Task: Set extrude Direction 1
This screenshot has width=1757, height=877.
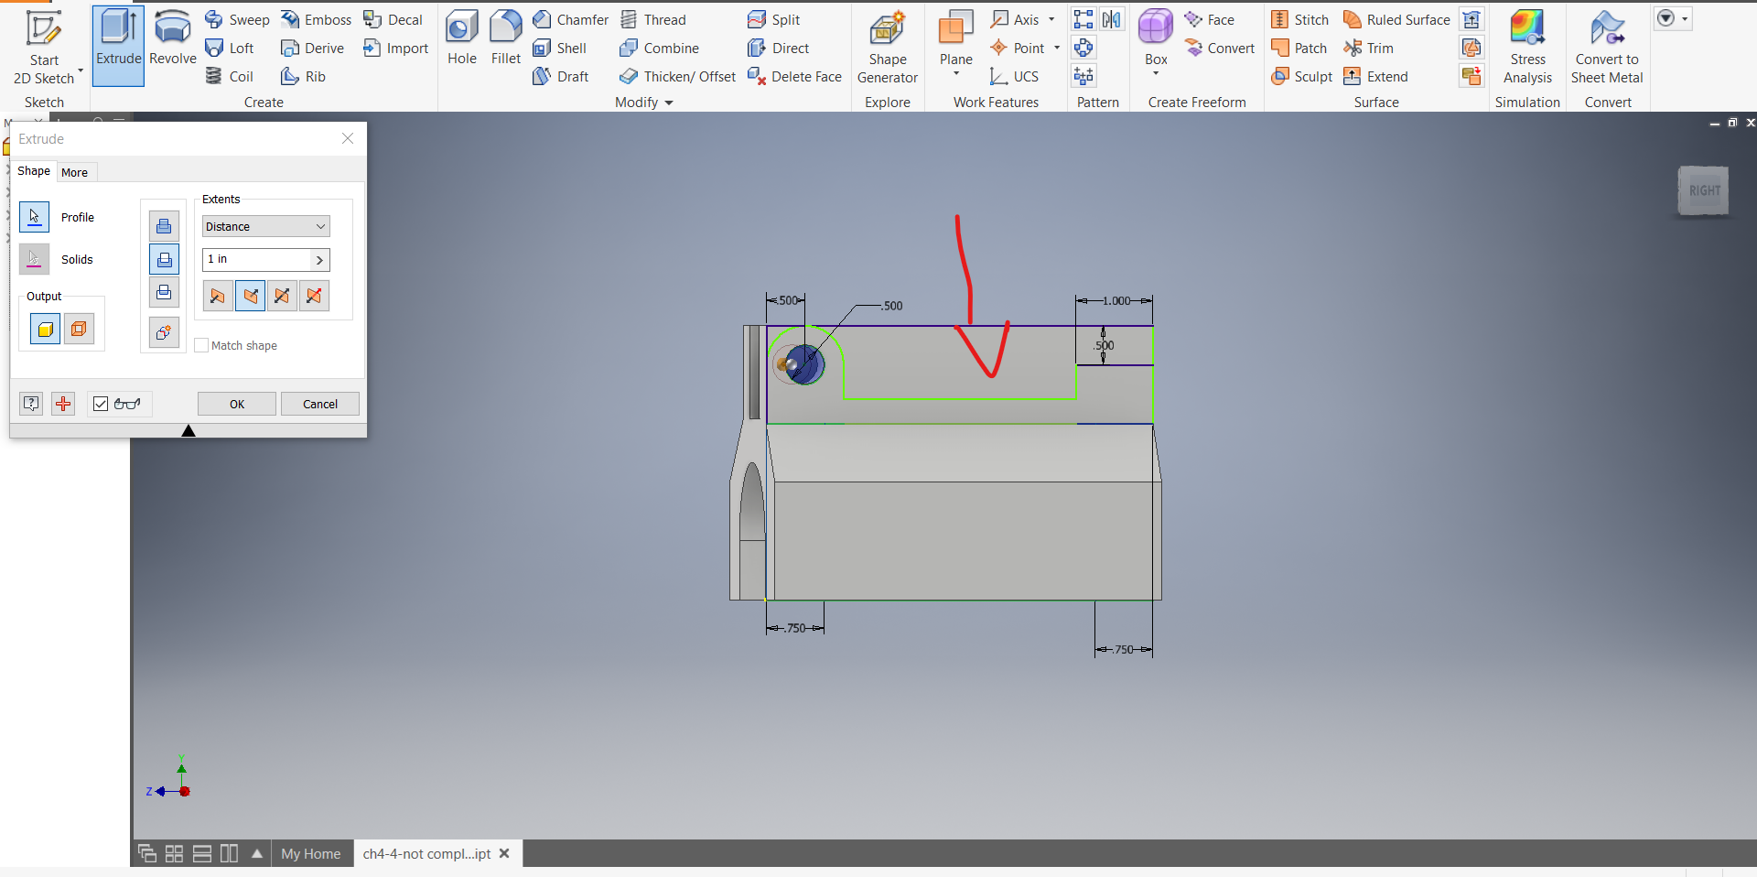Action: pyautogui.click(x=217, y=296)
